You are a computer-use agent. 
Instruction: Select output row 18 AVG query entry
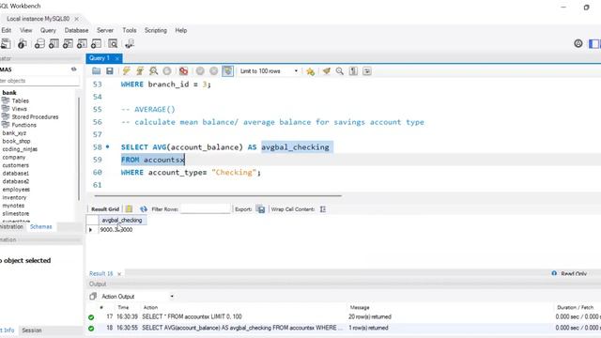344,328
